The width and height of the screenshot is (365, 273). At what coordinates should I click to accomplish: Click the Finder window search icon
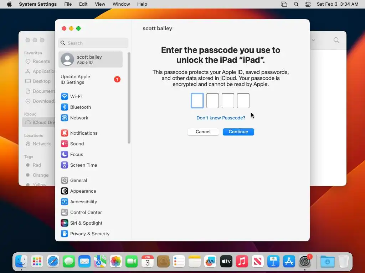tap(336, 40)
